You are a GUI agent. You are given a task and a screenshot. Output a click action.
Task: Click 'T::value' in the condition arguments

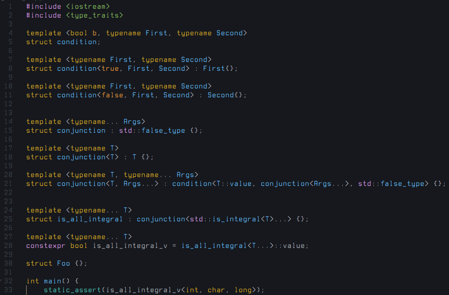point(234,183)
